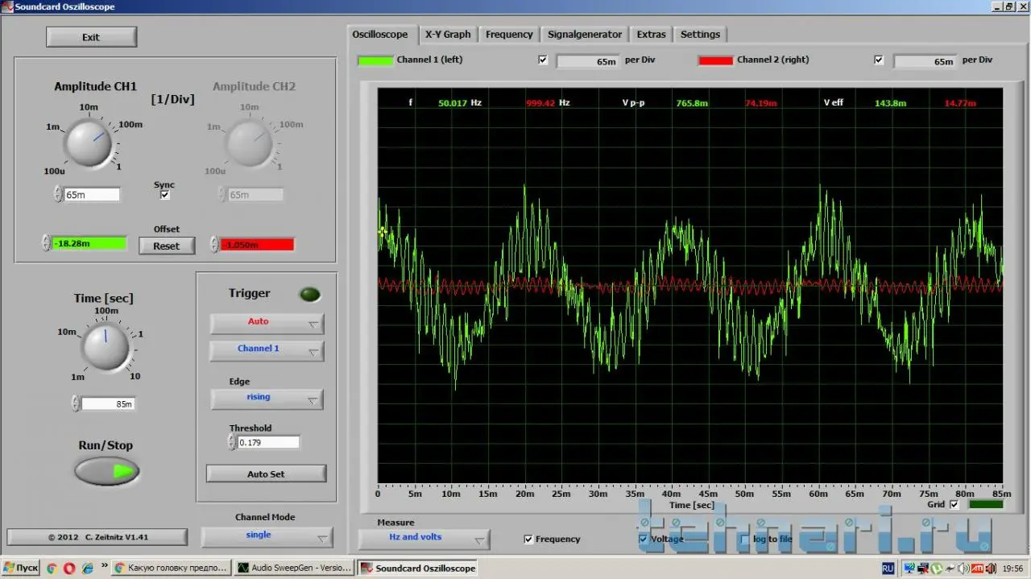1031x579 pixels.
Task: Disable the Frequency measurement checkbox
Action: (528, 539)
